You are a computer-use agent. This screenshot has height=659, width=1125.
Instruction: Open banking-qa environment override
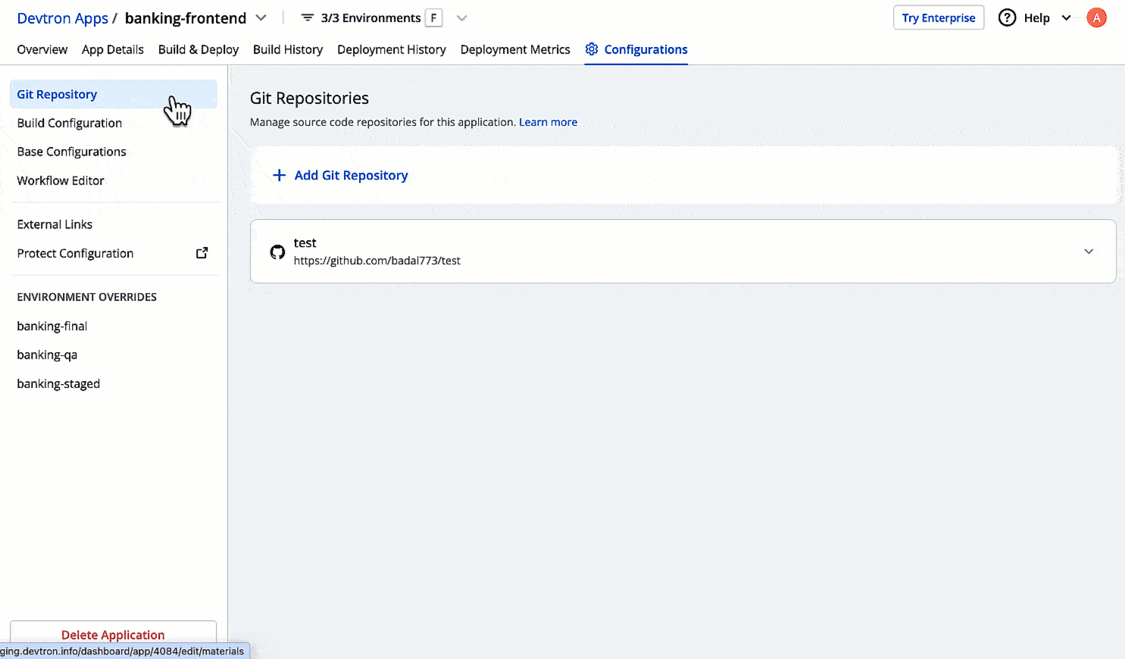(47, 355)
